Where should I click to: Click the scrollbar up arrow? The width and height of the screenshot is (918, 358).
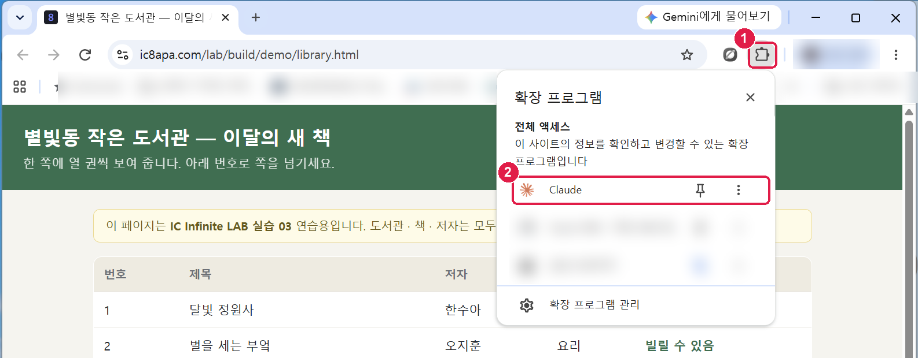coord(909,112)
